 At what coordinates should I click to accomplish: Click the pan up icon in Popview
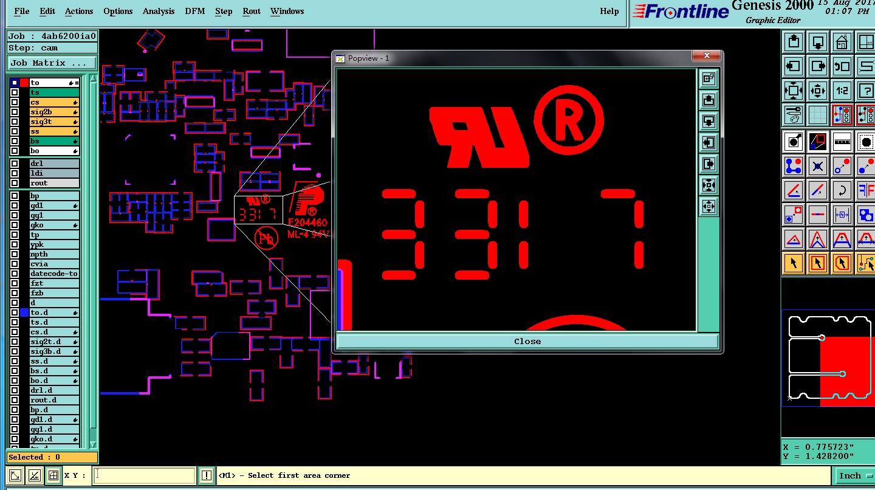tap(709, 100)
